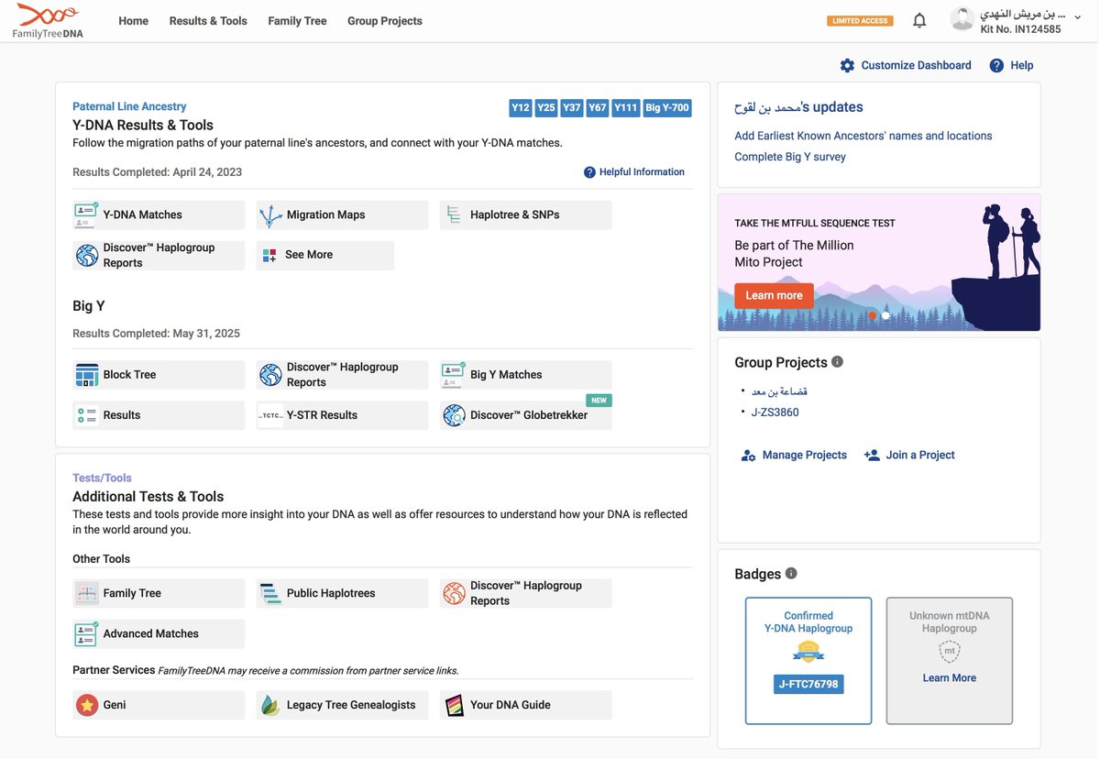Click the Y-DNA Matches icon
The width and height of the screenshot is (1100, 759).
coord(86,214)
